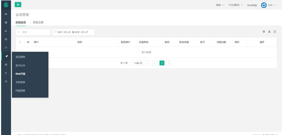Open the applications grid sidebar icon
282x135 pixels.
6,39
